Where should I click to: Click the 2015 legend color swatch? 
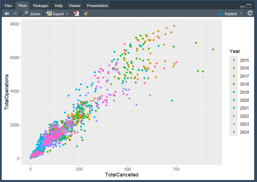pos(234,60)
